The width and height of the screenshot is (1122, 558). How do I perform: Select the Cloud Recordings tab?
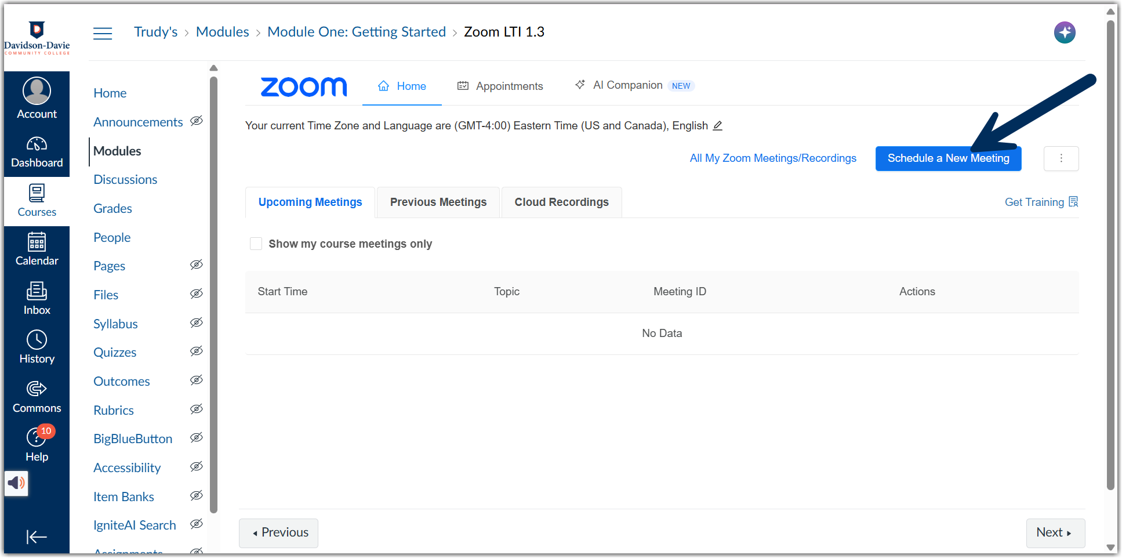point(561,202)
